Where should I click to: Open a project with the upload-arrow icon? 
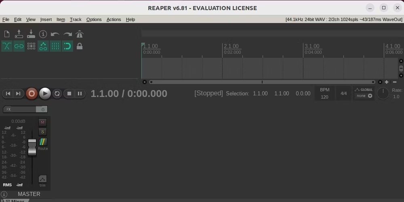click(19, 34)
